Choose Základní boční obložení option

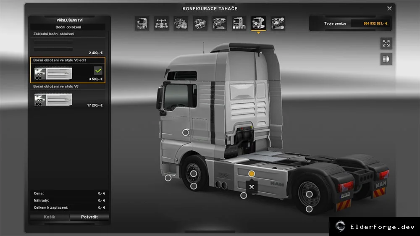[x=68, y=44]
